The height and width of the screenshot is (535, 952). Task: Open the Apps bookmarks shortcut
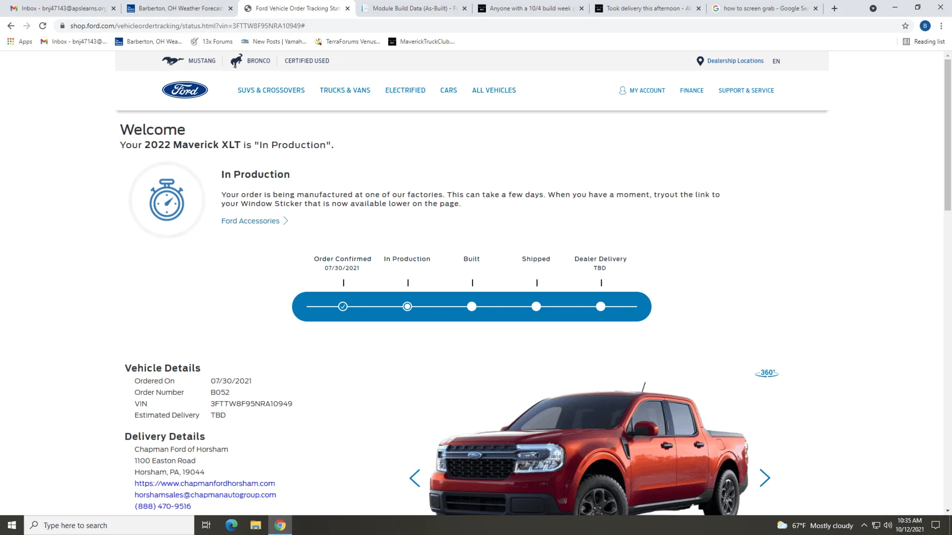click(20, 42)
